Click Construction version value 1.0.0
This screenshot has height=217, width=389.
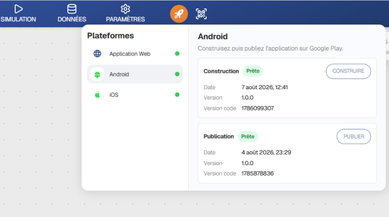pos(248,98)
